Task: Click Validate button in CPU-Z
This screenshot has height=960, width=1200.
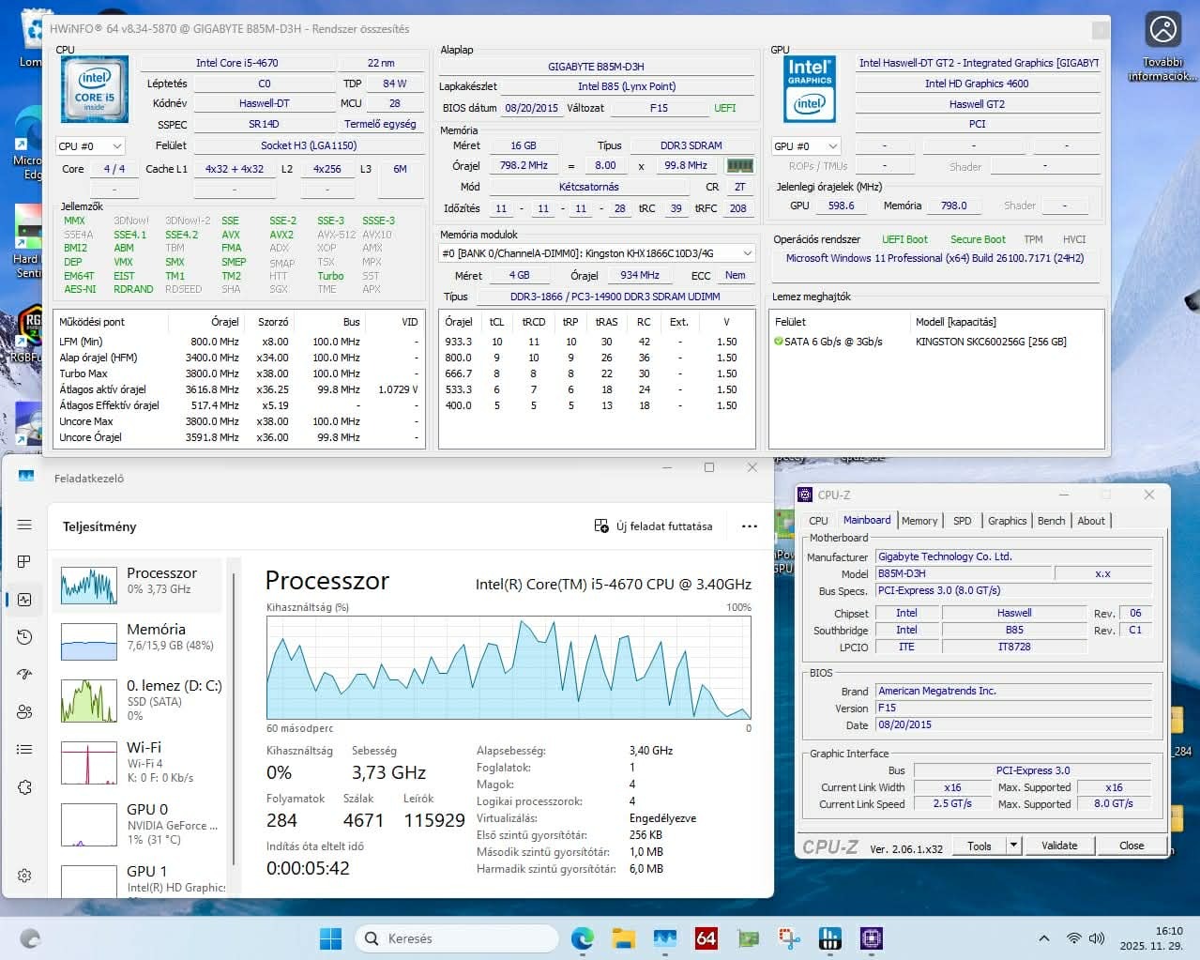Action: (1059, 846)
